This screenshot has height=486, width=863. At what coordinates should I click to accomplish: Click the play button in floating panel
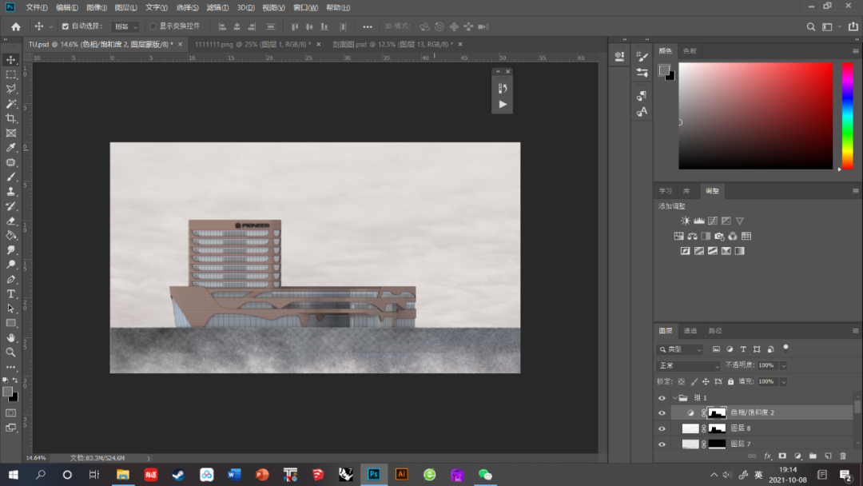point(503,104)
